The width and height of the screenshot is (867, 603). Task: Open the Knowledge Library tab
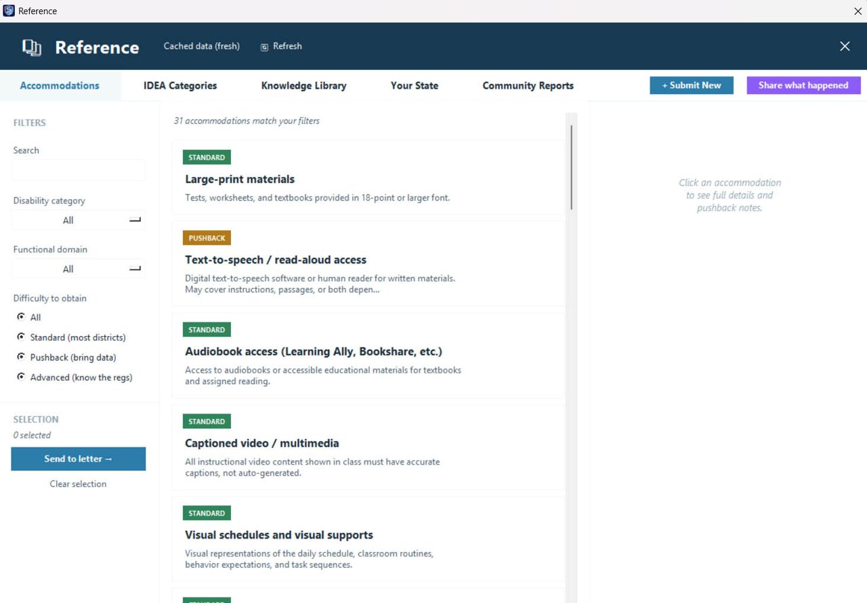[303, 85]
